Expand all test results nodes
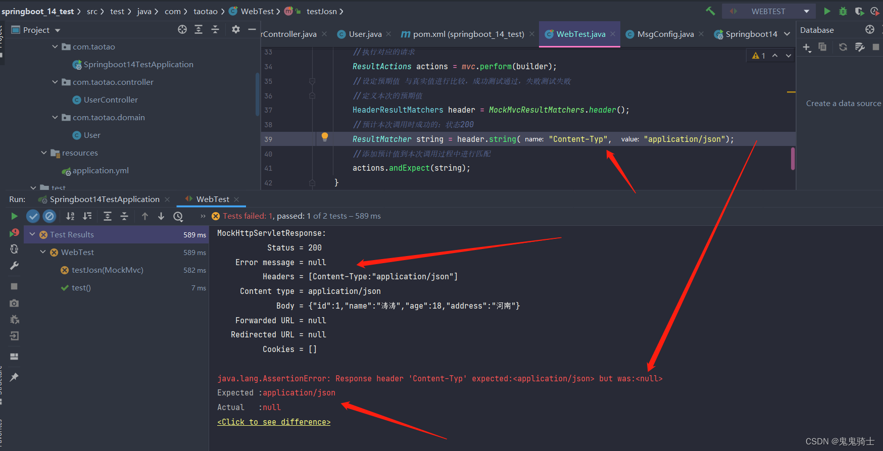 coord(108,216)
